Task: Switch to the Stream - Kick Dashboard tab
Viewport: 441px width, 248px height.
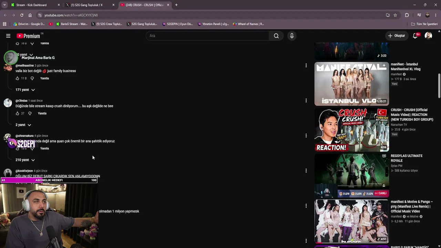Action: point(35,5)
